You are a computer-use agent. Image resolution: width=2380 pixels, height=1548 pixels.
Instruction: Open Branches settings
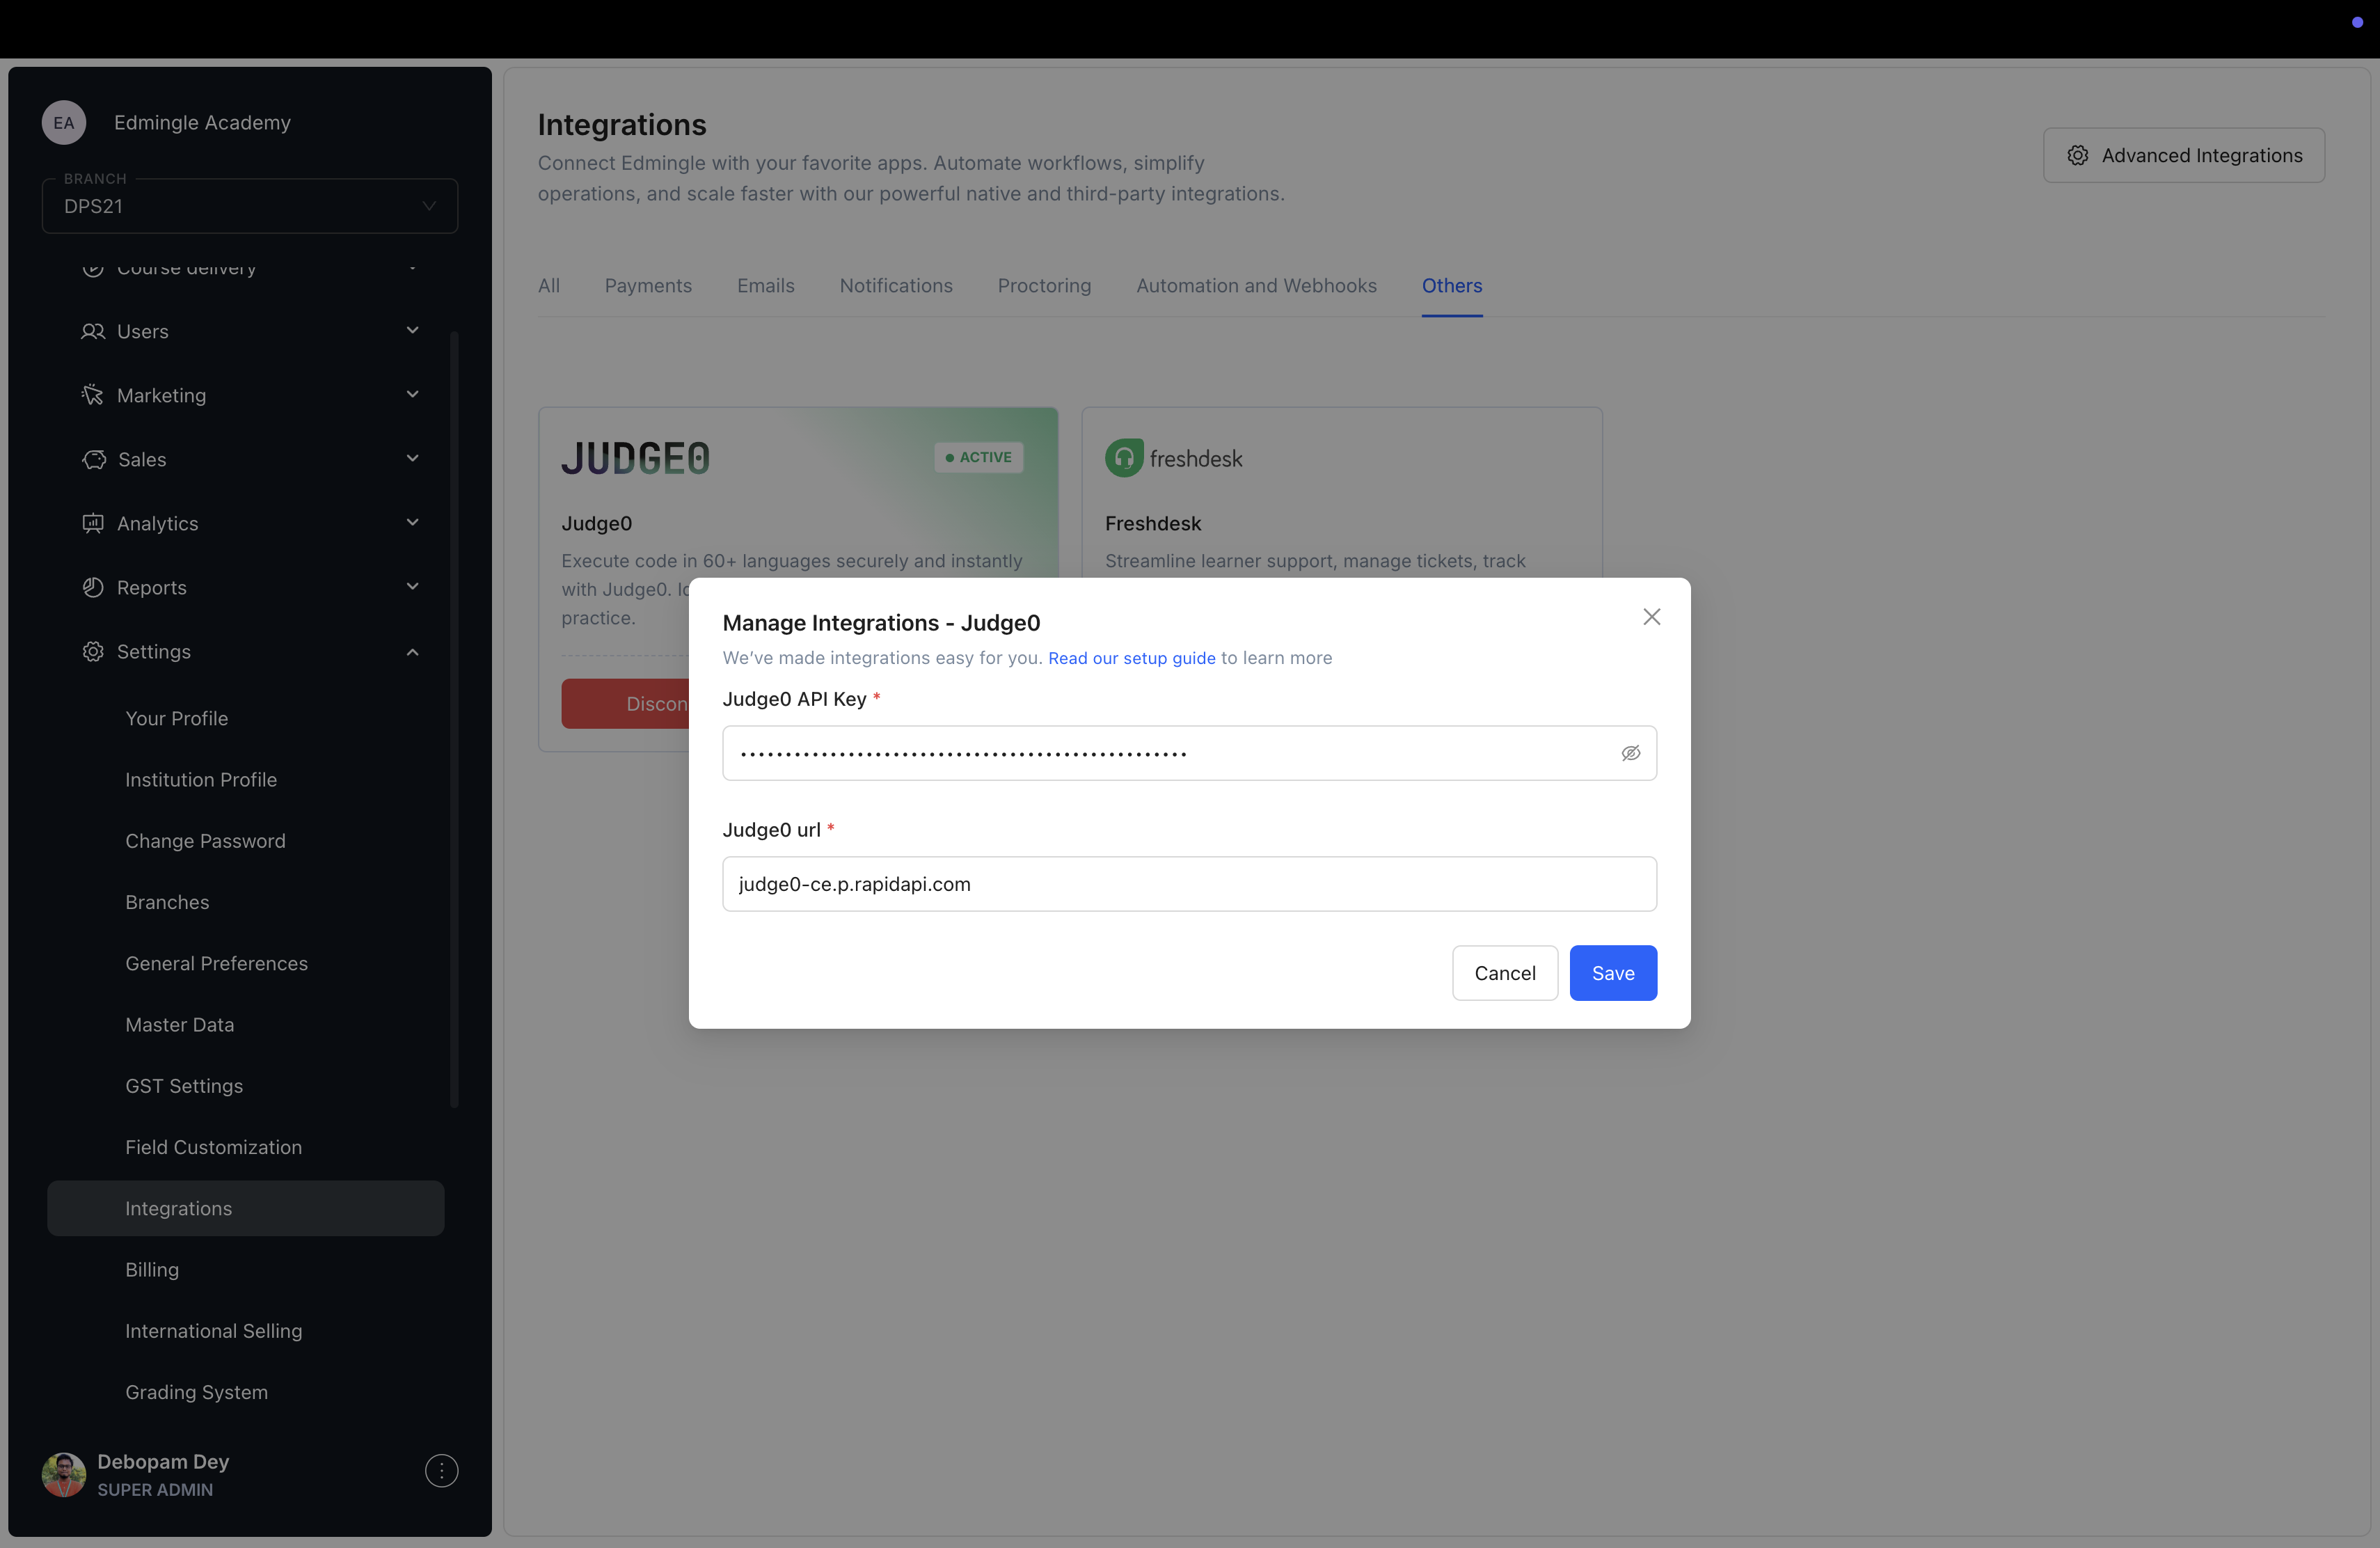click(167, 902)
